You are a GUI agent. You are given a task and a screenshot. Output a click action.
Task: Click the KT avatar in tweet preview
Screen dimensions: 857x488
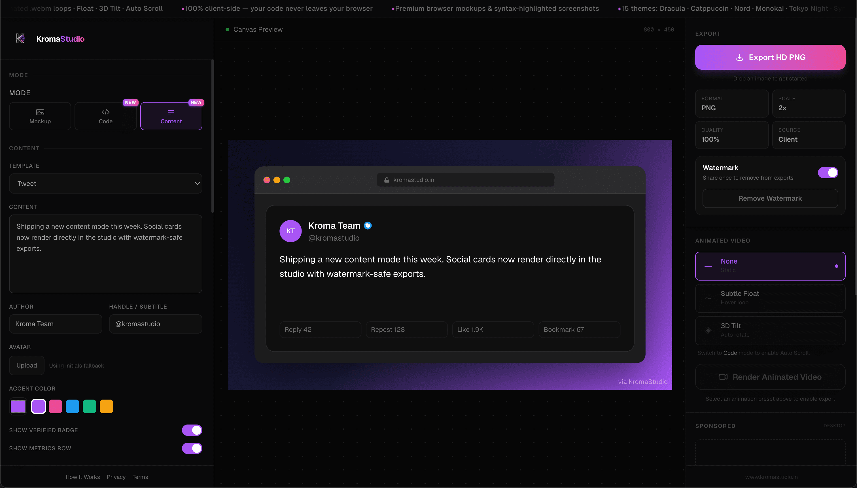point(290,231)
